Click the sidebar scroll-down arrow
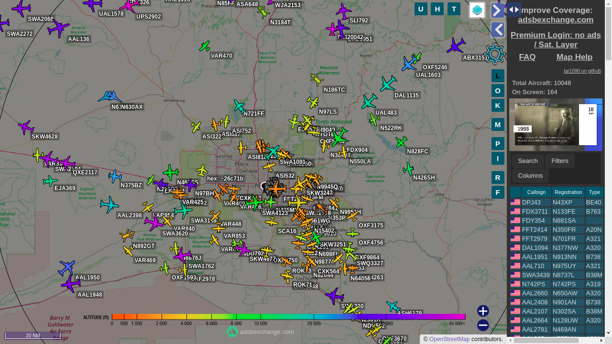The width and height of the screenshot is (612, 344). 608,333
